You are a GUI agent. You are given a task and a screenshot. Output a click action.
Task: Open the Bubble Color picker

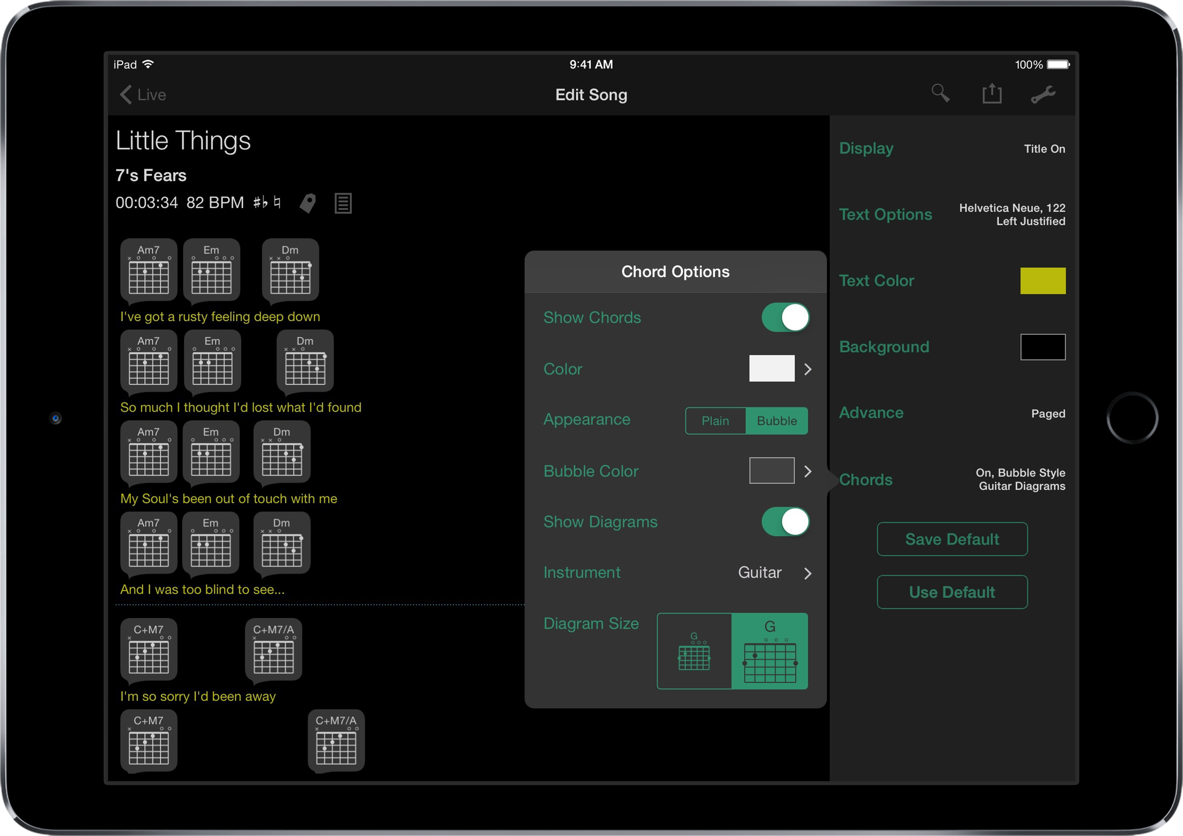pyautogui.click(x=772, y=470)
